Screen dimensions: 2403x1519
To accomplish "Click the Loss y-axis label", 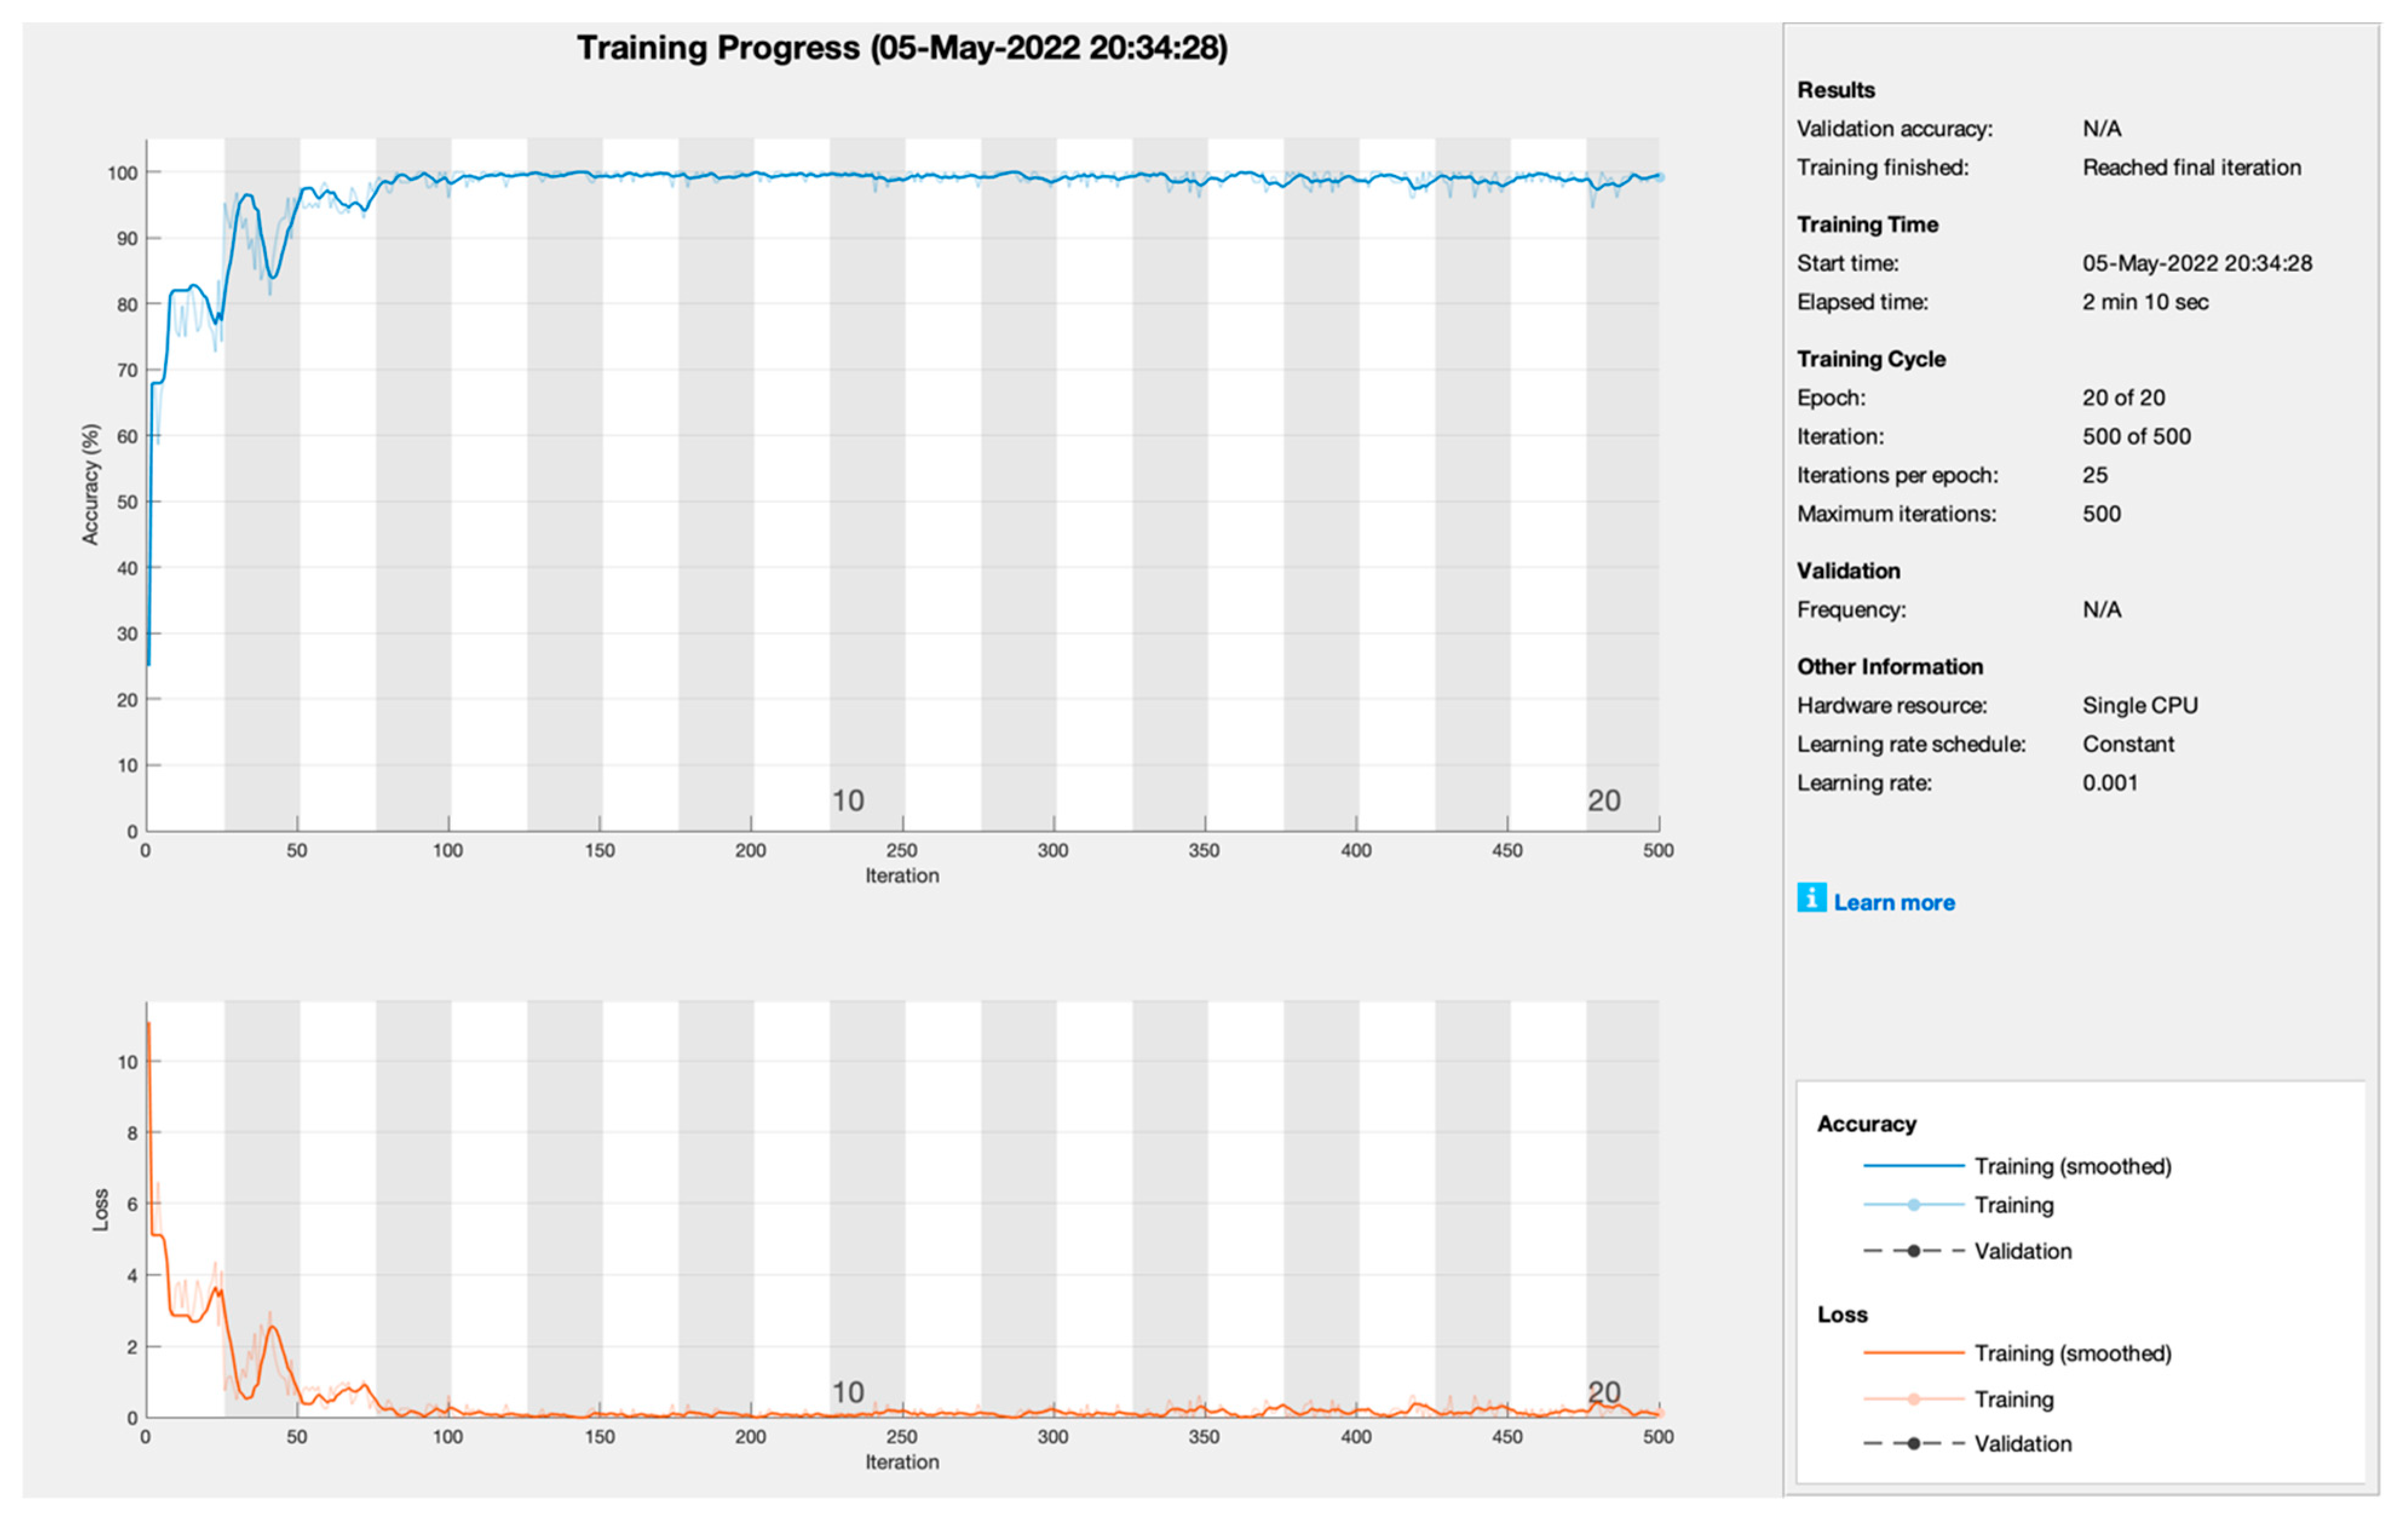I will pyautogui.click(x=100, y=1209).
